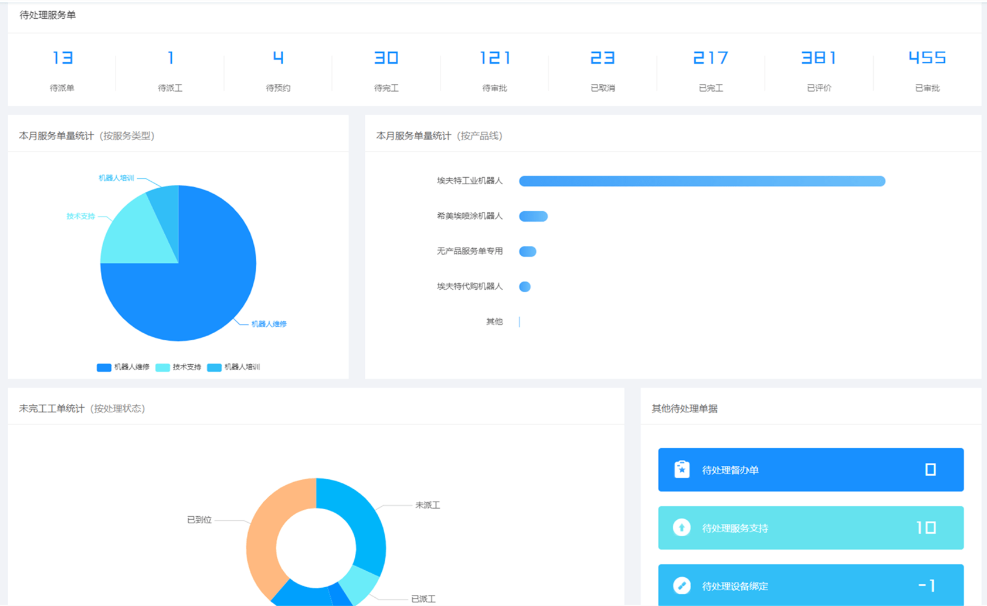
Task: Select the 待审批 statistic showing 121
Action: 494,58
